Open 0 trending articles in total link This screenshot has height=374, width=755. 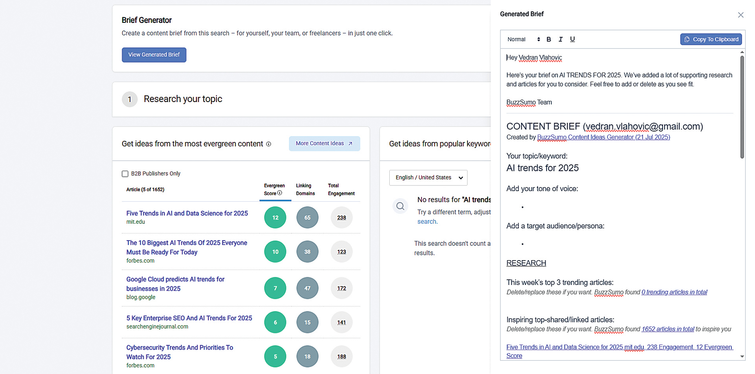[x=674, y=292]
